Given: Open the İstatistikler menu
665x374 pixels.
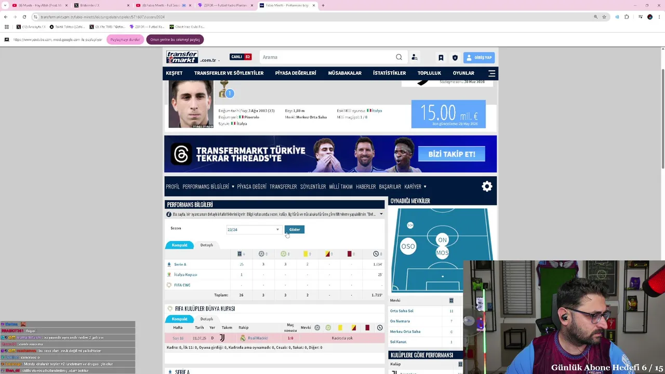Looking at the screenshot, I should coord(390,73).
